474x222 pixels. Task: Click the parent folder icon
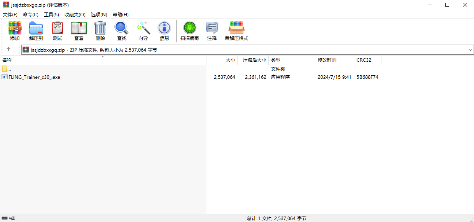pos(5,69)
